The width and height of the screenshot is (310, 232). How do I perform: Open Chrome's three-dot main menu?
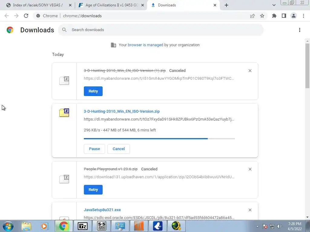303,16
